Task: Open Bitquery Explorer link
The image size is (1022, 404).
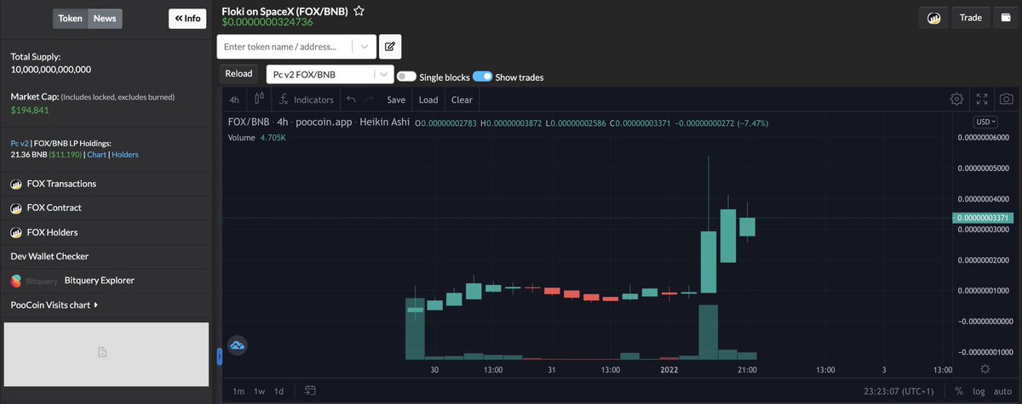Action: pos(100,280)
